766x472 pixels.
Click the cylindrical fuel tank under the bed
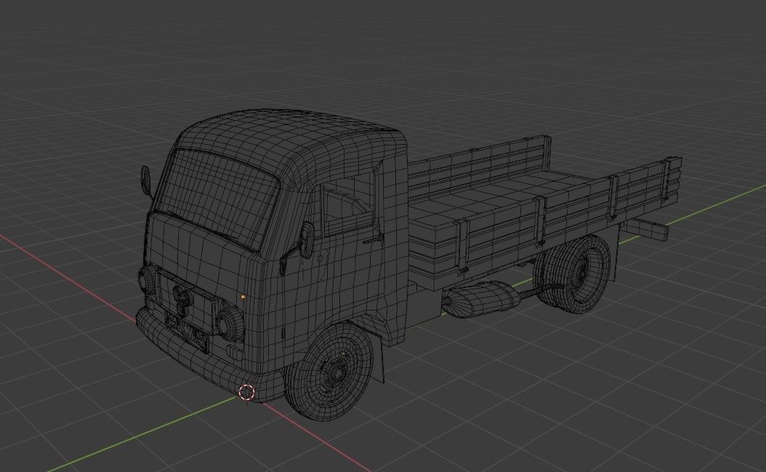pyautogui.click(x=482, y=298)
